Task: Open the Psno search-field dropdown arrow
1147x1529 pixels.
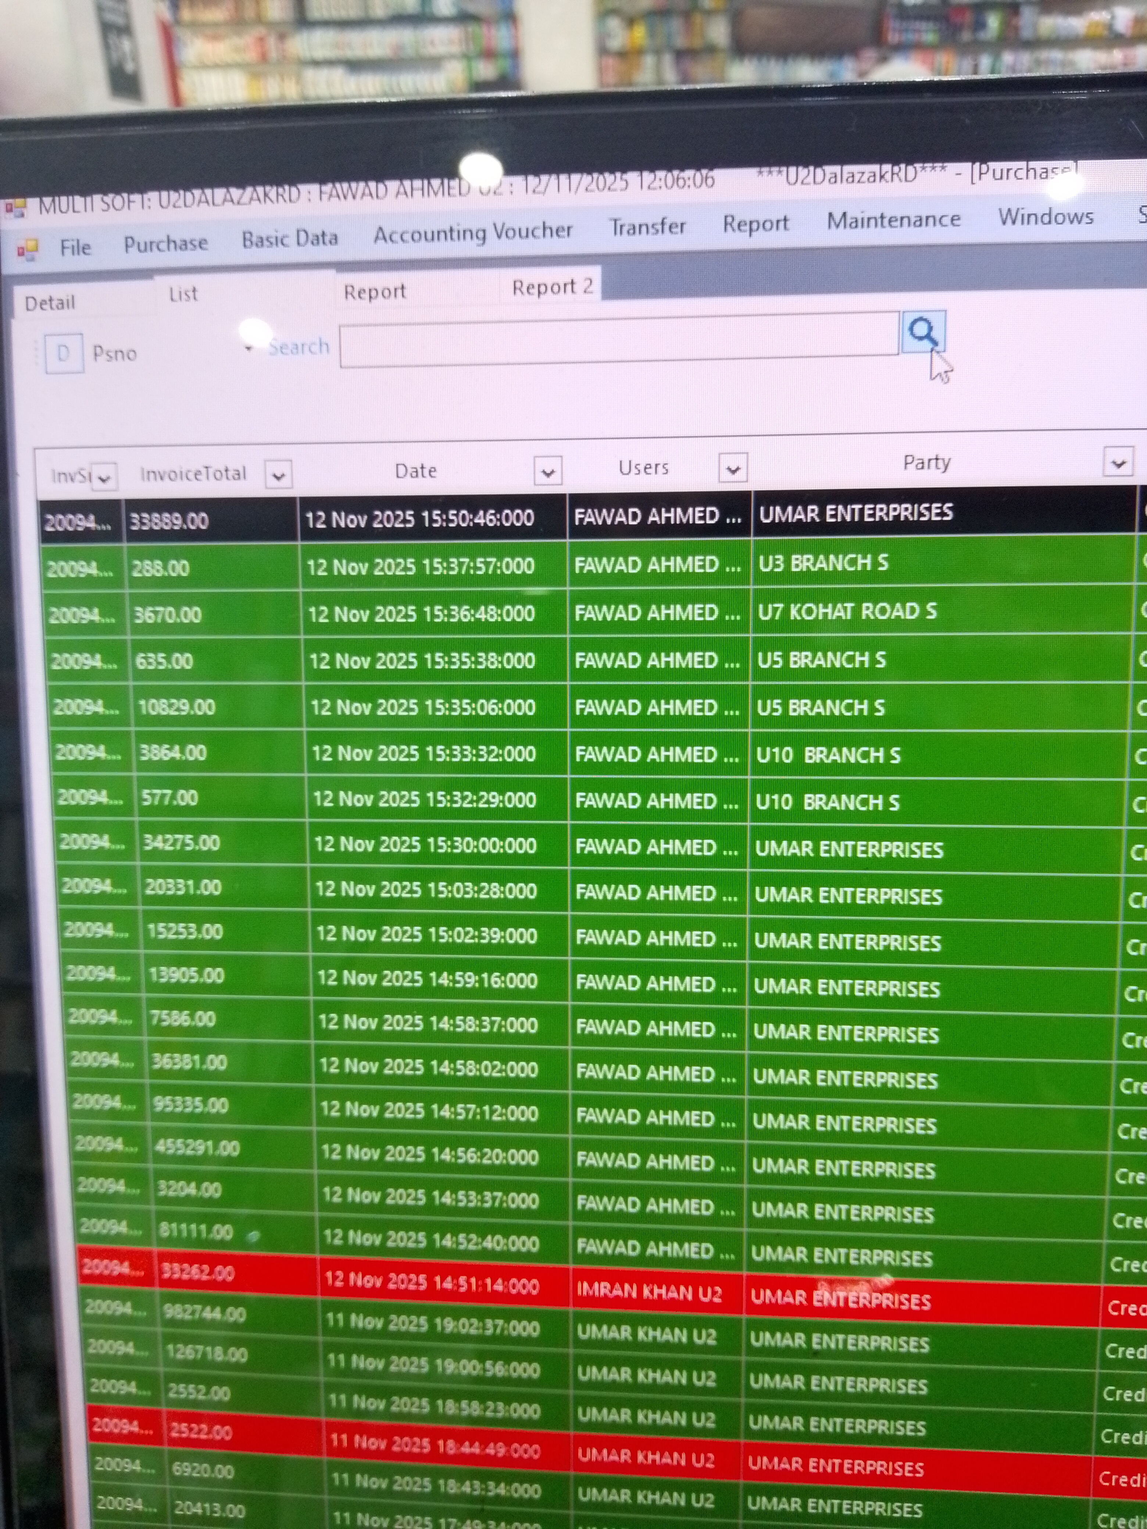Action: click(248, 348)
